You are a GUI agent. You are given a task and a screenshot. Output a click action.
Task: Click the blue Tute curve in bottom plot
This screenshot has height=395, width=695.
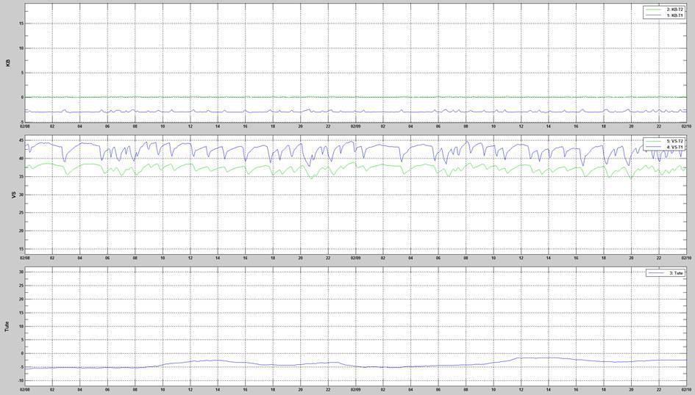pyautogui.click(x=354, y=366)
